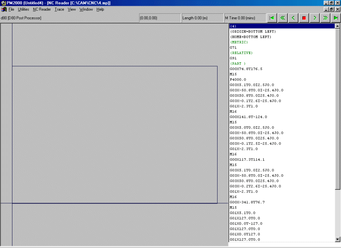Step forward with the single right arrow

314,18
